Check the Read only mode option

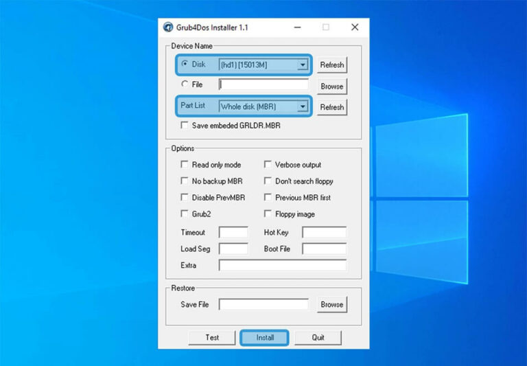(184, 164)
